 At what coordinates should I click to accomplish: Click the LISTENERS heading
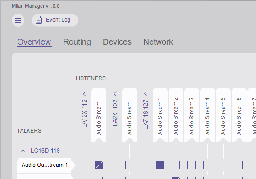(91, 78)
